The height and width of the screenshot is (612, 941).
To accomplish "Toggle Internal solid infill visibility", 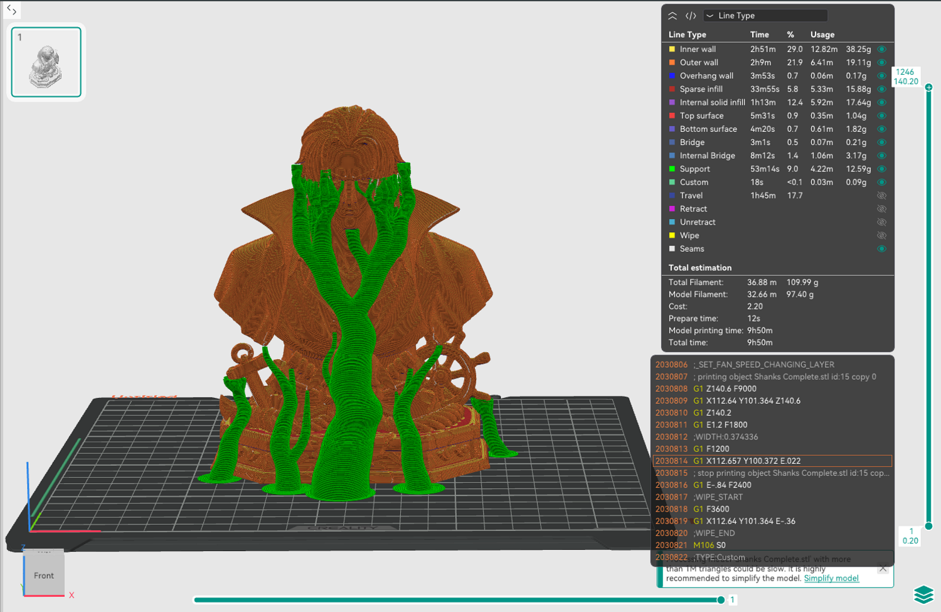I will tap(881, 102).
